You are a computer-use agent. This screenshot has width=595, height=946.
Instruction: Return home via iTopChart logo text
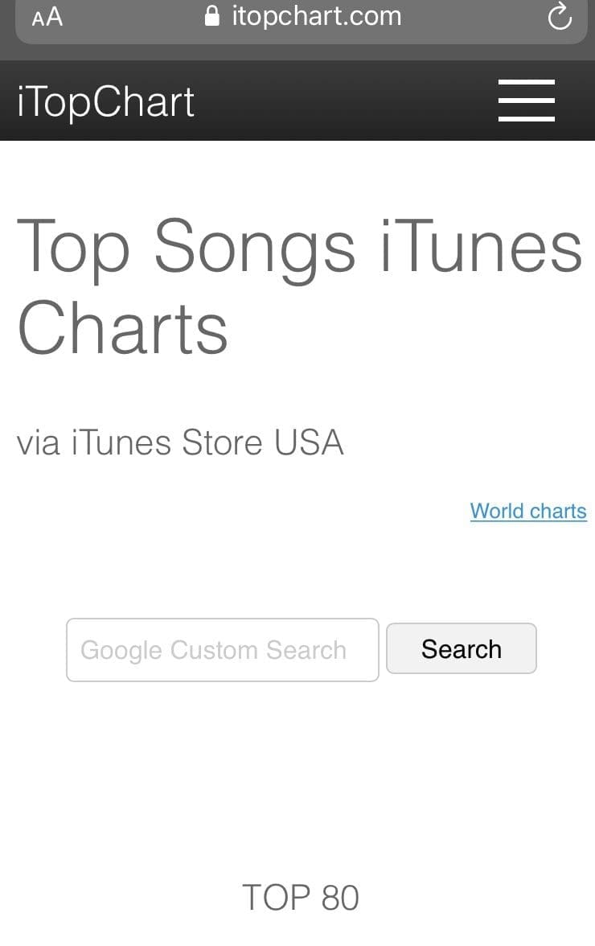[105, 101]
